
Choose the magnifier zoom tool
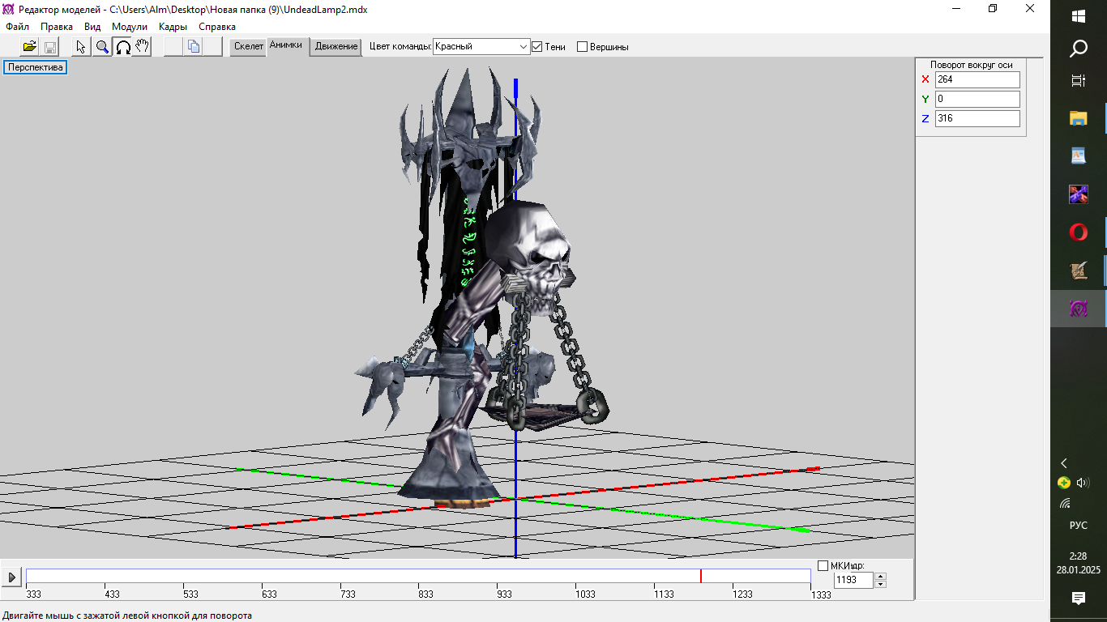click(102, 46)
